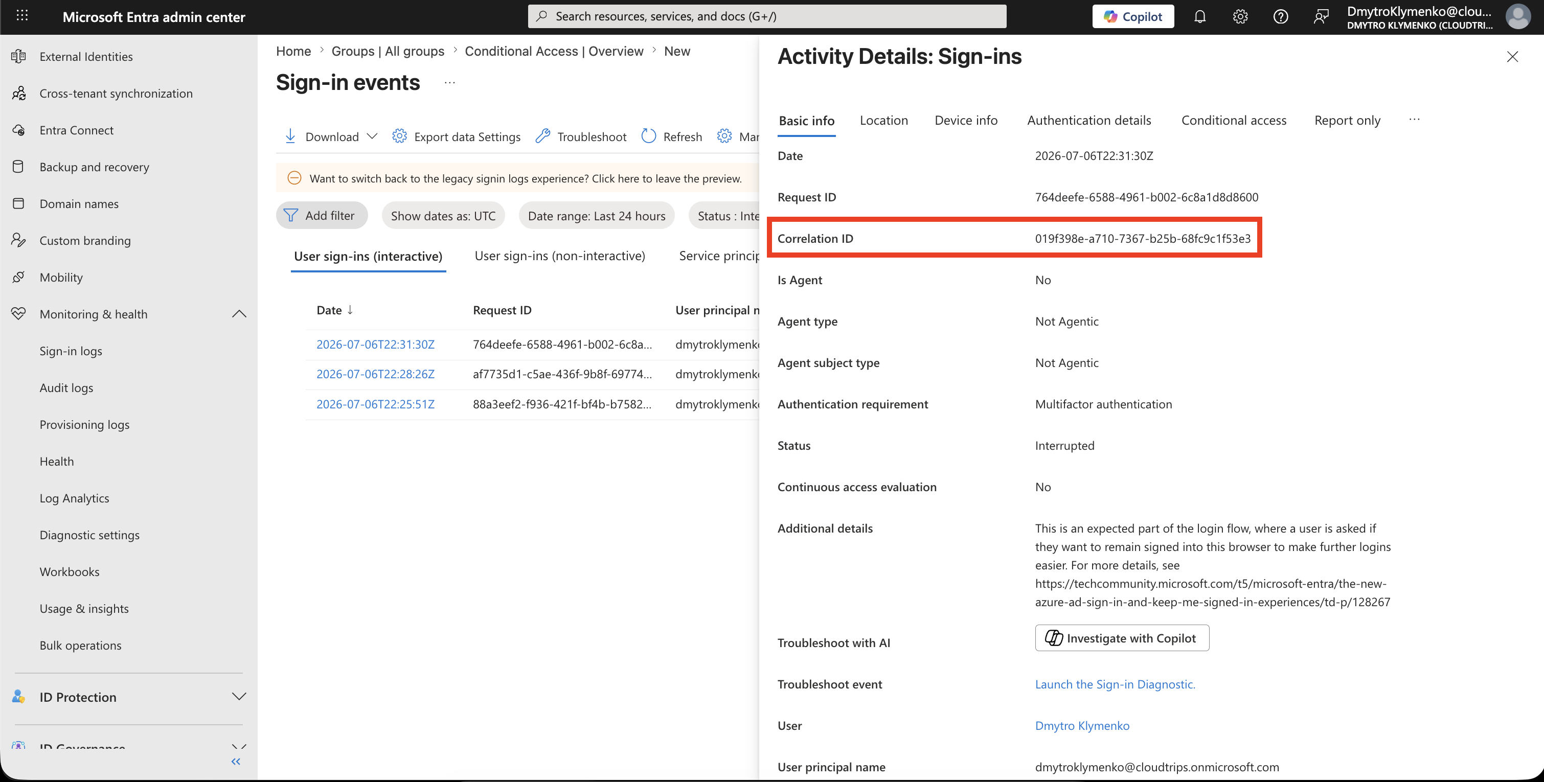Open Mobility
This screenshot has height=782, width=1544.
[x=61, y=278]
